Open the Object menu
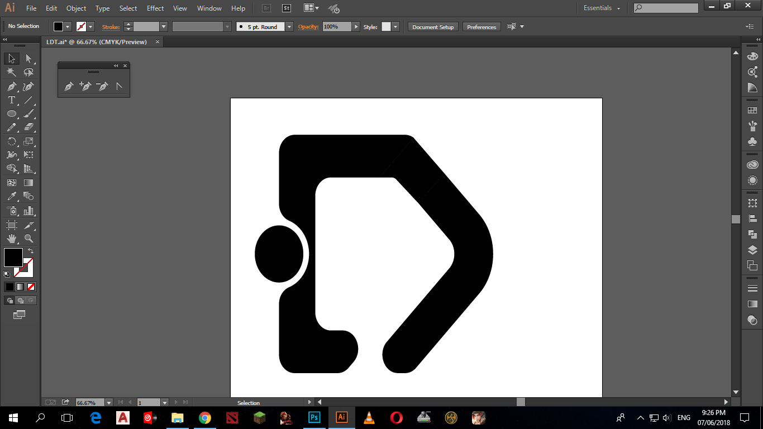The image size is (763, 429). point(76,8)
